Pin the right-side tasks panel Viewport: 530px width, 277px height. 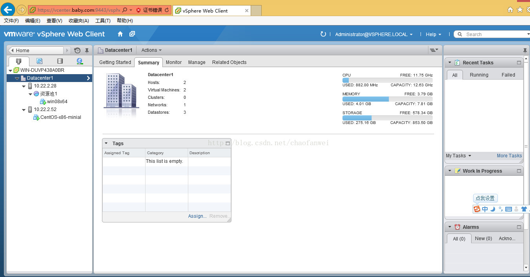pos(525,50)
